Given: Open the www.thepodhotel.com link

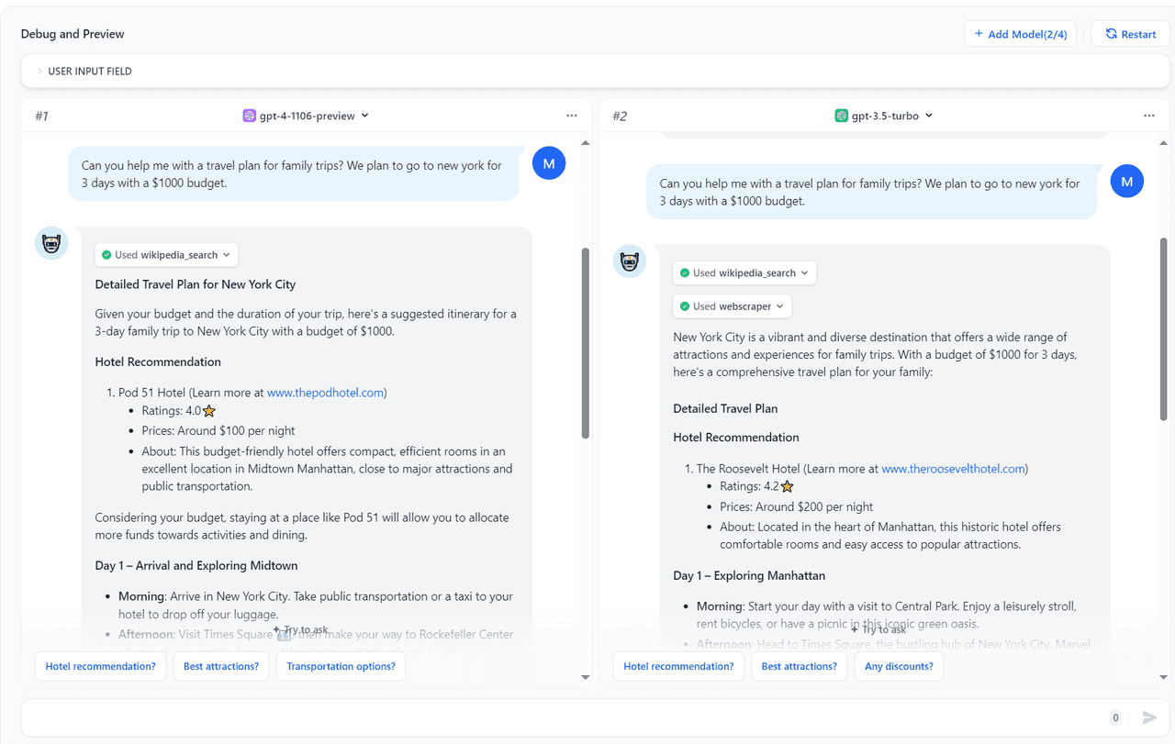Looking at the screenshot, I should click(x=325, y=393).
